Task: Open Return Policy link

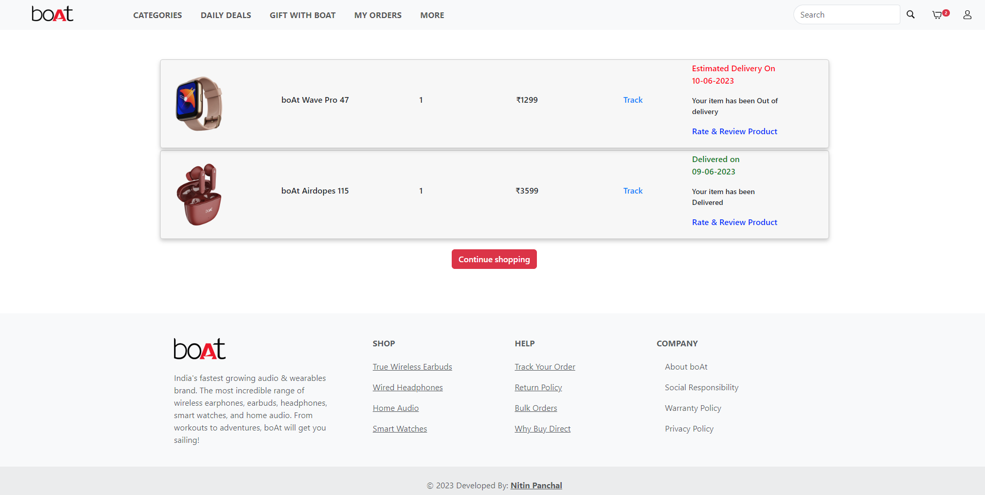Action: (x=538, y=388)
